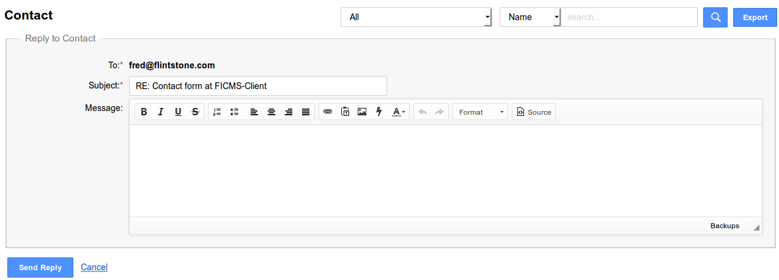Open the Format dropdown
The height and width of the screenshot is (280, 779).
[x=480, y=112]
